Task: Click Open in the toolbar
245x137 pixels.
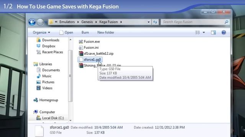Action: coord(66,32)
